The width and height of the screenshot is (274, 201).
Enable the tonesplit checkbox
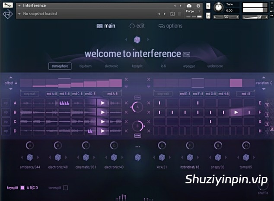point(66,188)
